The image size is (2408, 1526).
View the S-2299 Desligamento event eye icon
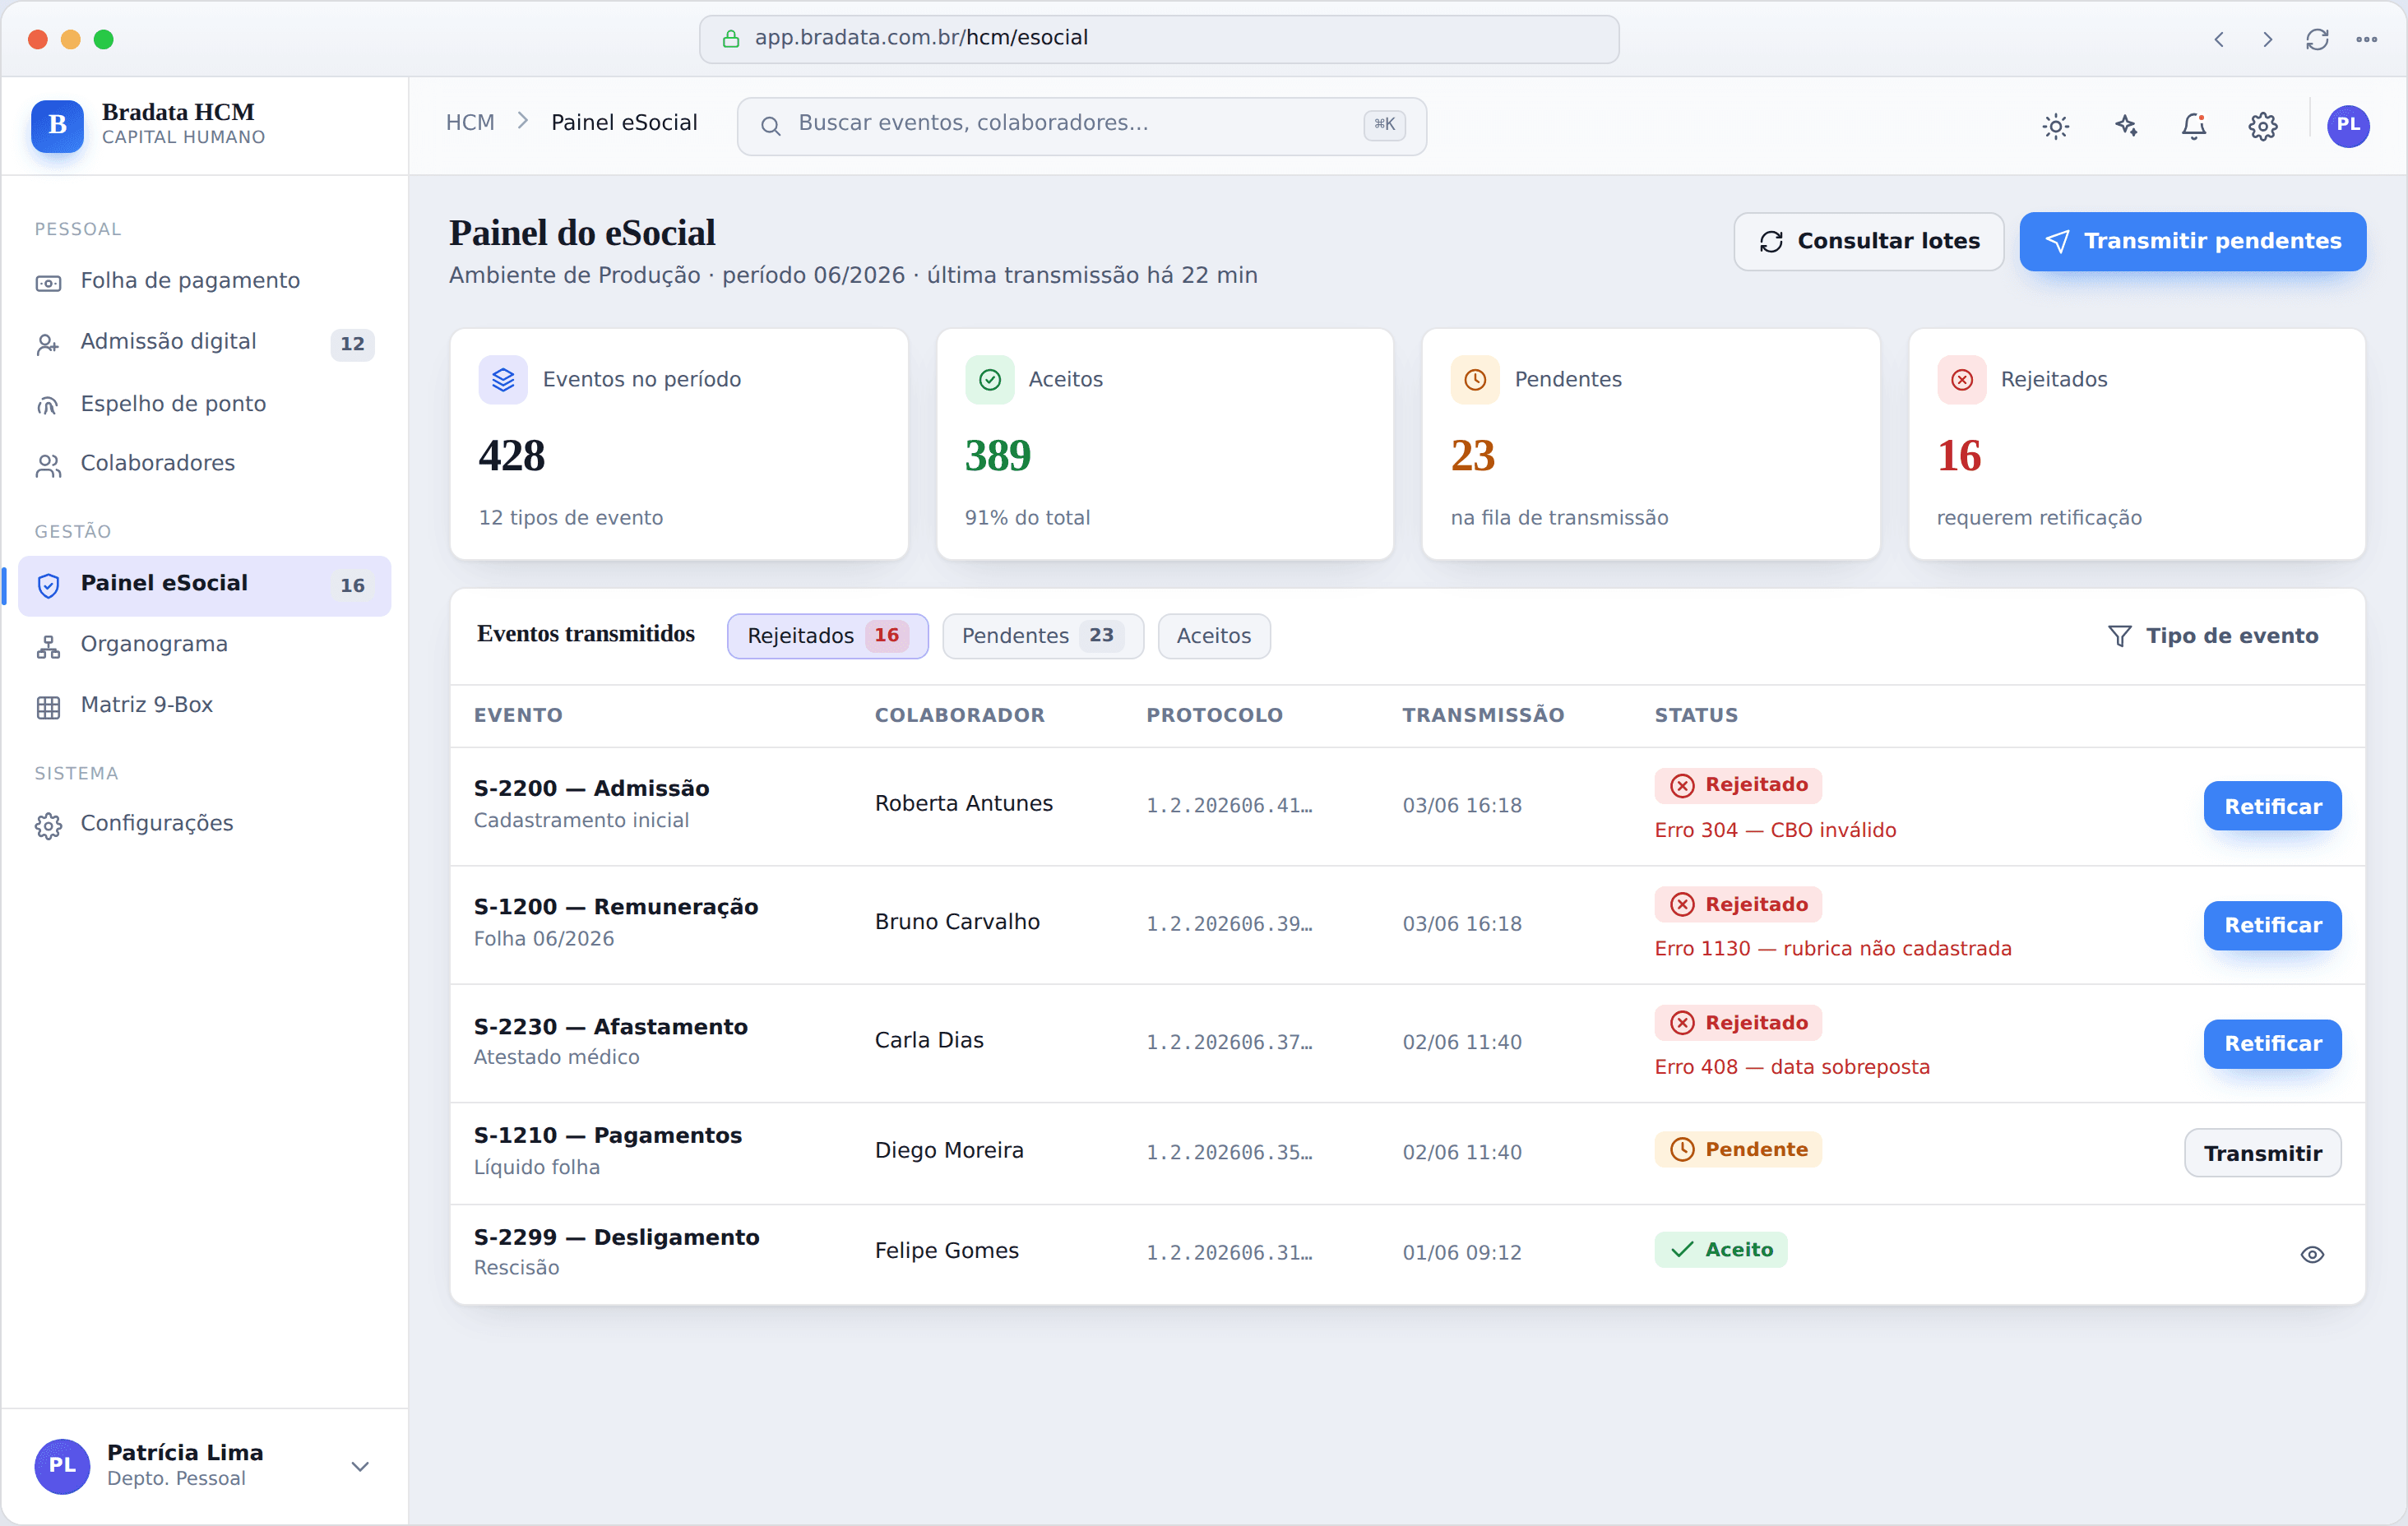point(2312,1254)
